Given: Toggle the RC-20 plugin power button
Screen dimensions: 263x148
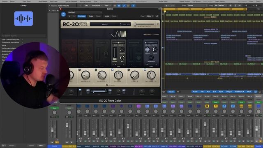Looking at the screenshot, I should (63, 14).
